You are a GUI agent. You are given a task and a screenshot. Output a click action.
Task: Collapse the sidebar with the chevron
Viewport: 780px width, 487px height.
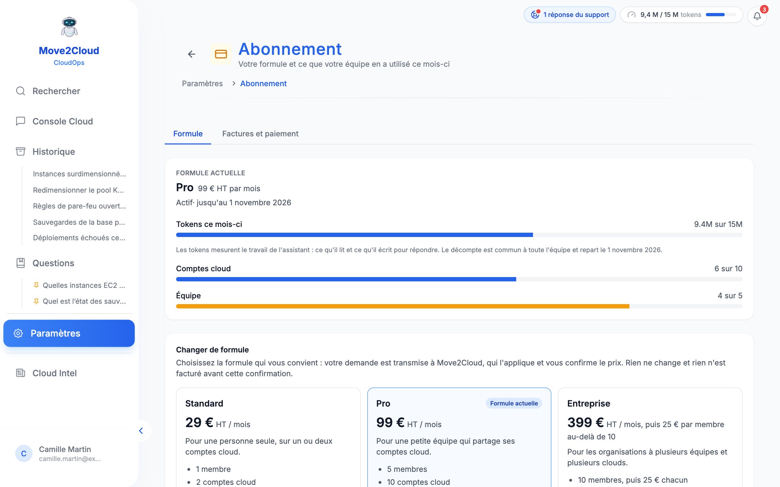click(x=141, y=431)
